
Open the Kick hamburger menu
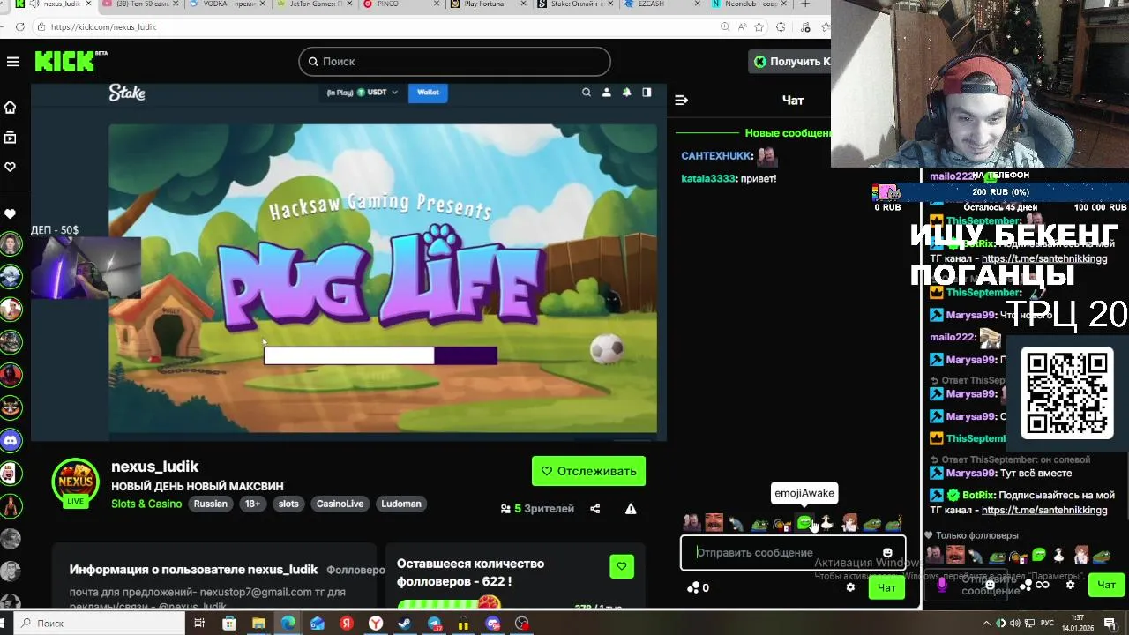pos(12,62)
